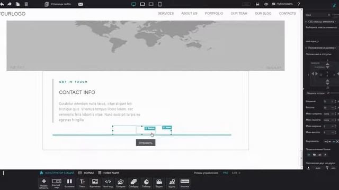Add a Button (Кнопка) element
The image size is (339, 190).
tap(185, 184)
